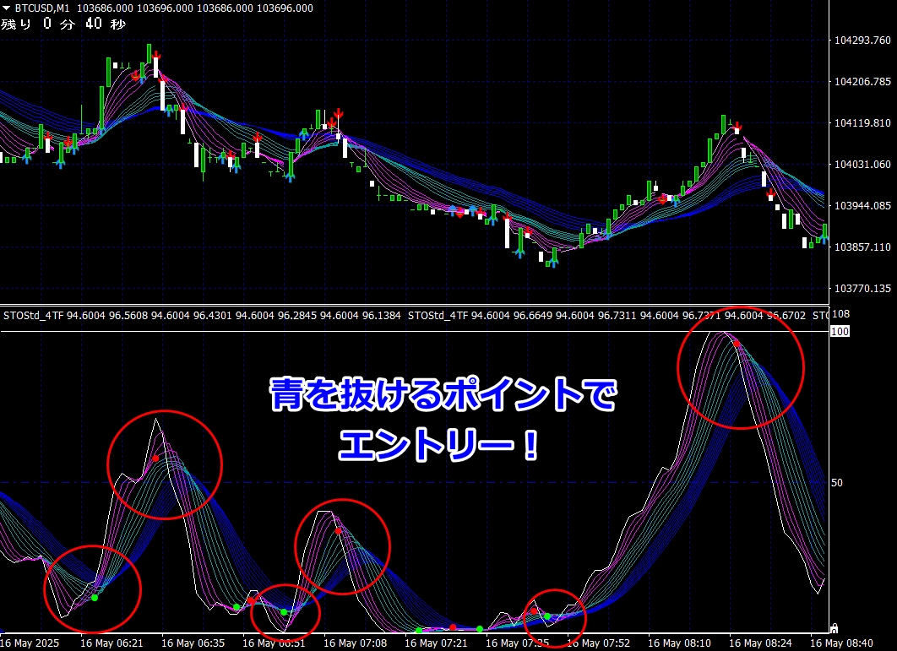Click the green dot in the leftmost red circle
Image resolution: width=897 pixels, height=651 pixels.
95,598
